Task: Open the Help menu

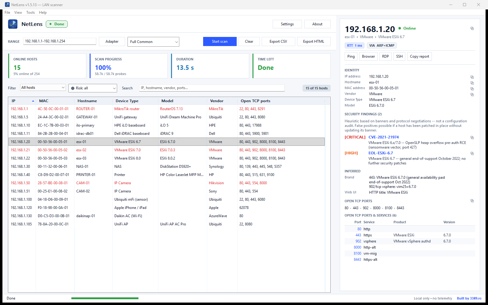Action: pyautogui.click(x=43, y=13)
